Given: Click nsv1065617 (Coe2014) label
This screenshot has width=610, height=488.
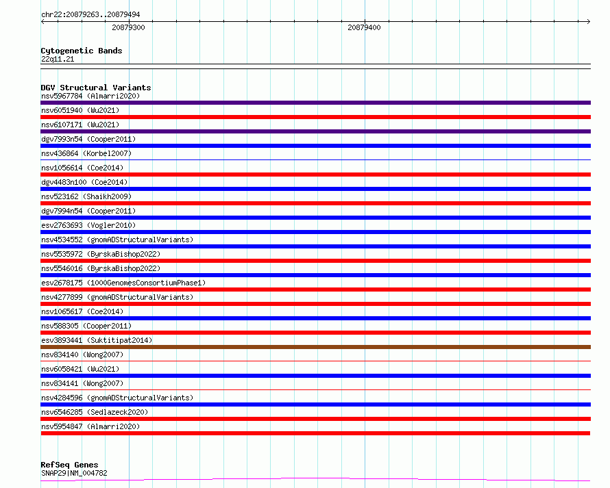Looking at the screenshot, I should click(82, 311).
